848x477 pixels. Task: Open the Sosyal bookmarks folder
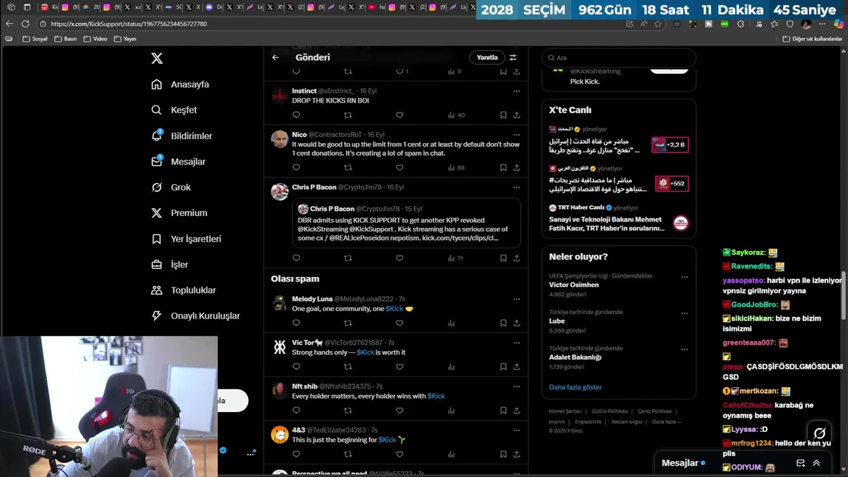34,39
